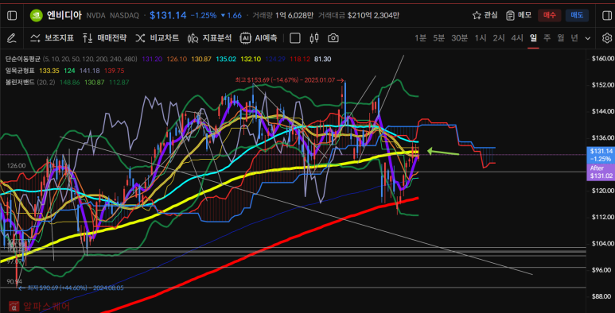
Task: Open AI예측 prediction feature
Action: tap(259, 38)
